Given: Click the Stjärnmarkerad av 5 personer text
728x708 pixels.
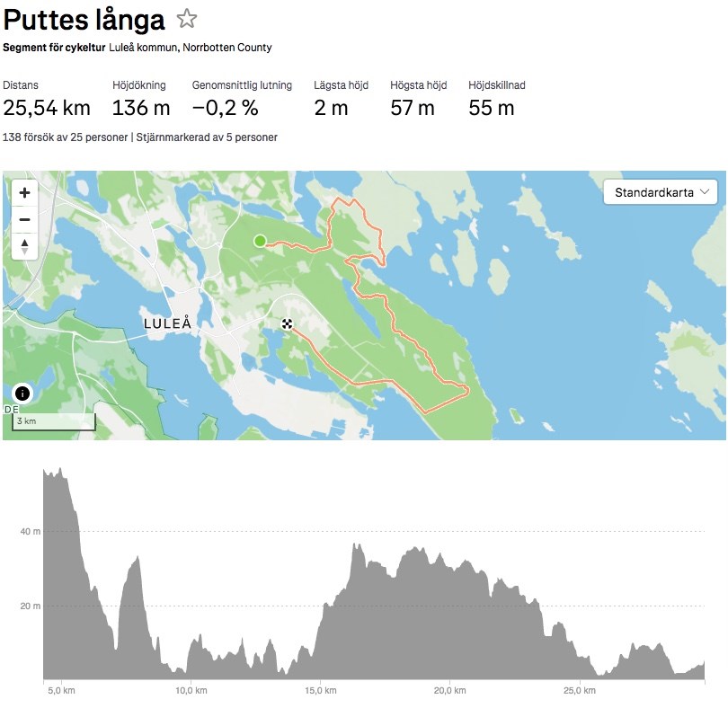Looking at the screenshot, I should [207, 137].
